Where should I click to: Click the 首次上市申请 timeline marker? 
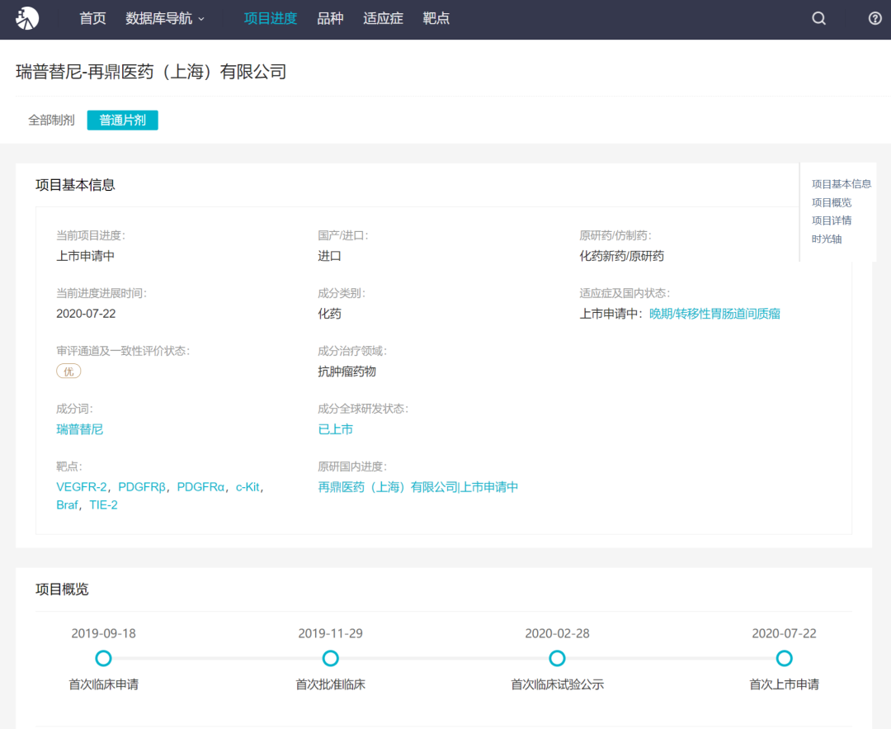pos(785,659)
